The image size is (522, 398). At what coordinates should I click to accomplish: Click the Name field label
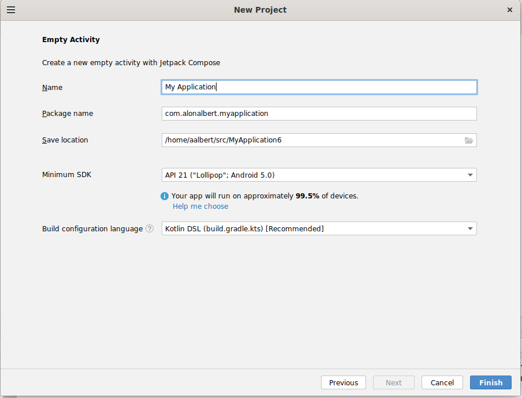(x=52, y=88)
